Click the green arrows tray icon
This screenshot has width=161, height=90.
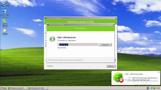coord(152,88)
